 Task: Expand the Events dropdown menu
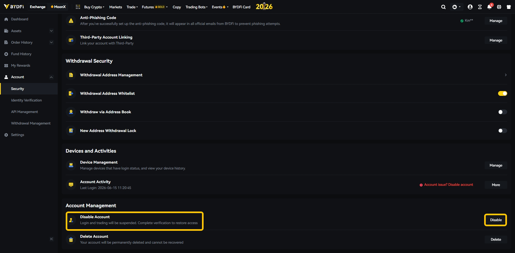(x=220, y=7)
